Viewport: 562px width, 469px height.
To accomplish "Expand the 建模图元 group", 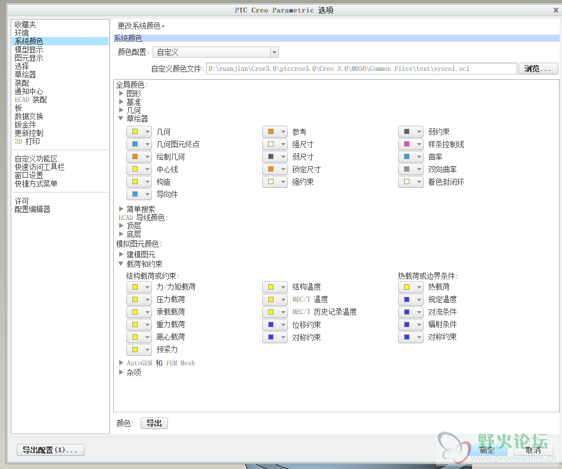I will [x=121, y=254].
